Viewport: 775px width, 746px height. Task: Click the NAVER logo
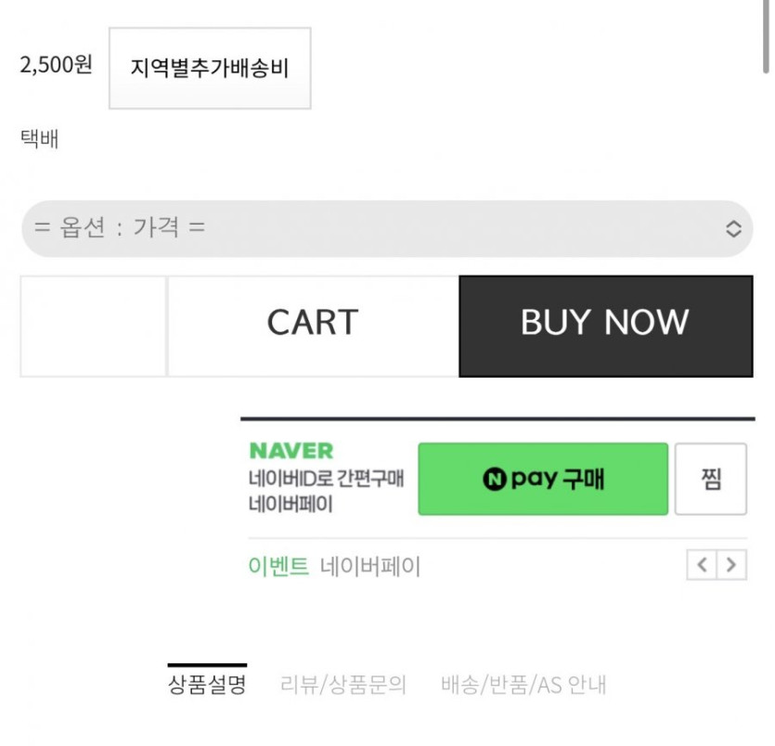(x=291, y=451)
